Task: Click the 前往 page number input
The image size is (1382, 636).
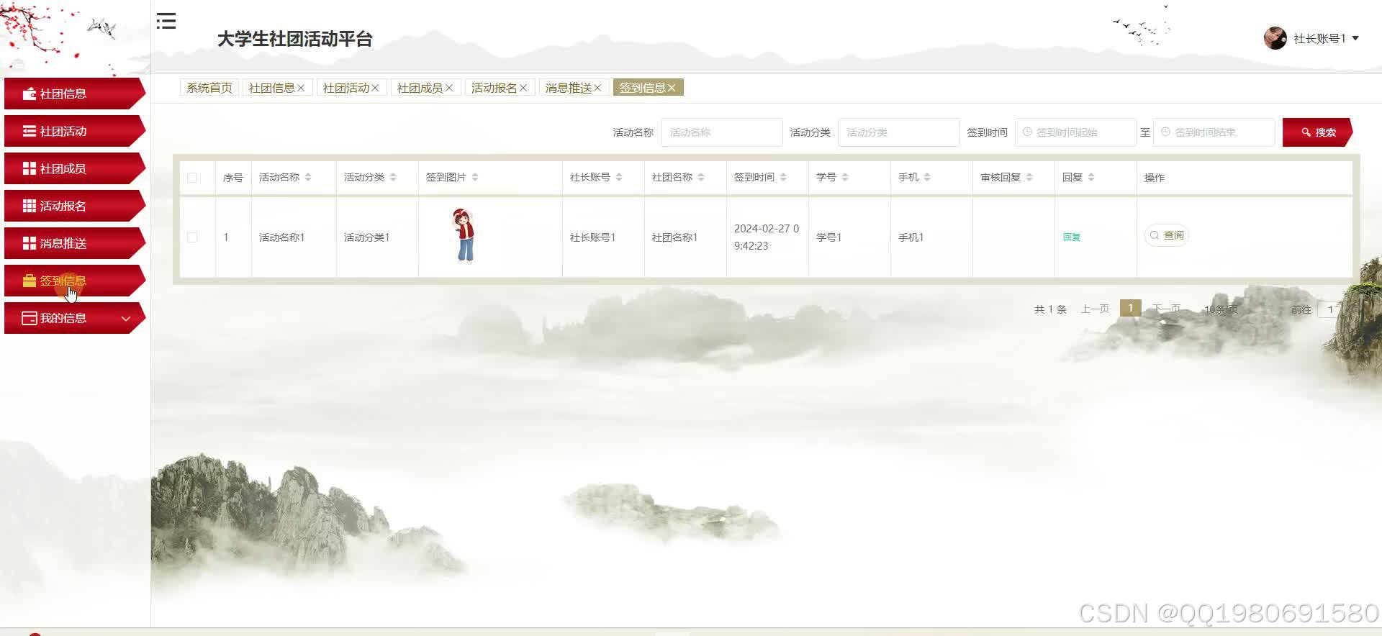Action: click(x=1330, y=309)
